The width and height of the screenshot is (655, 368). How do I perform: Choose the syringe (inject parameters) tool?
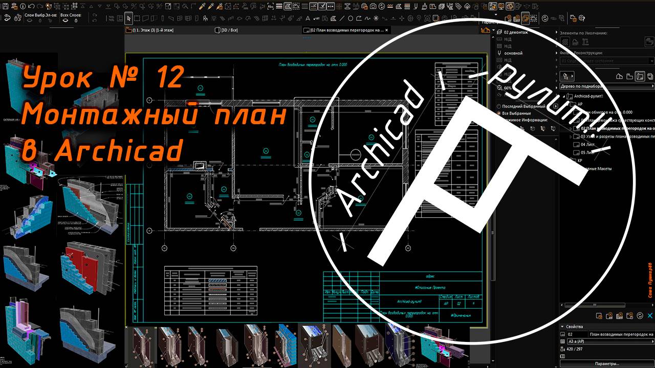[x=210, y=6]
